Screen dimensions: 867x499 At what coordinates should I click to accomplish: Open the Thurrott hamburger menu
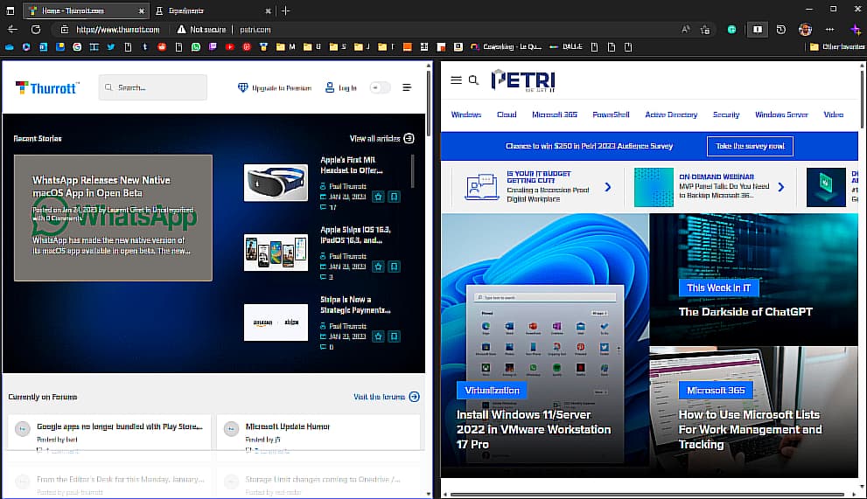(x=407, y=87)
